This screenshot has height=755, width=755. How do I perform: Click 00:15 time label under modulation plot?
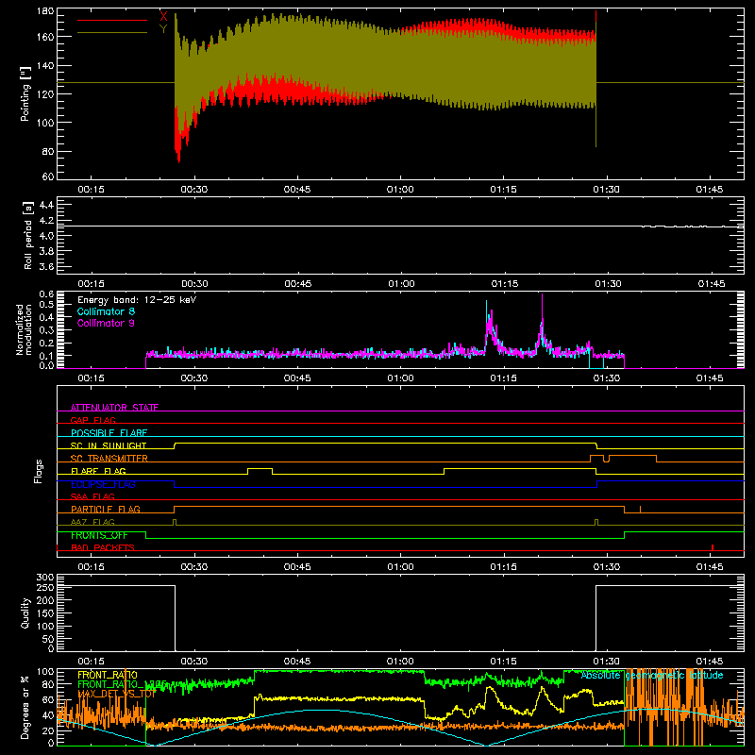click(x=91, y=378)
